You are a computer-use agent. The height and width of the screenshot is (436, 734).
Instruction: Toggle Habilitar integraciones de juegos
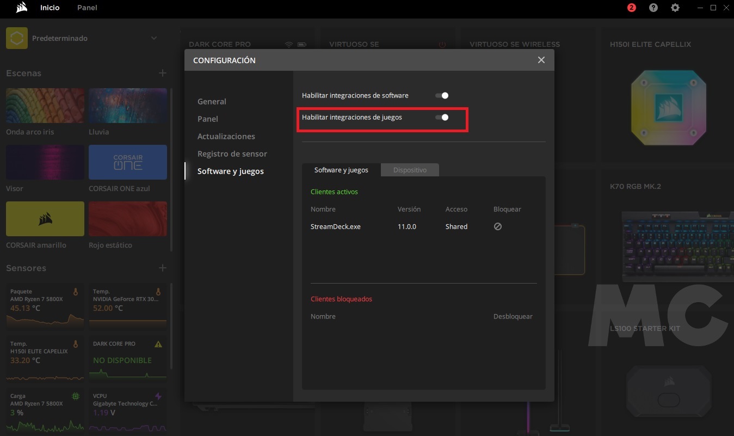tap(442, 117)
